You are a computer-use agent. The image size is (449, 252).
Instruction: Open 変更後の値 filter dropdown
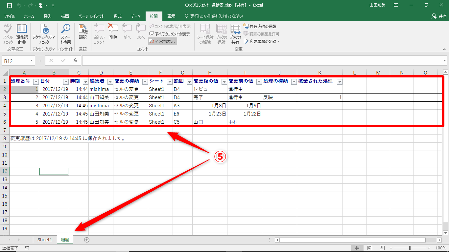click(224, 82)
